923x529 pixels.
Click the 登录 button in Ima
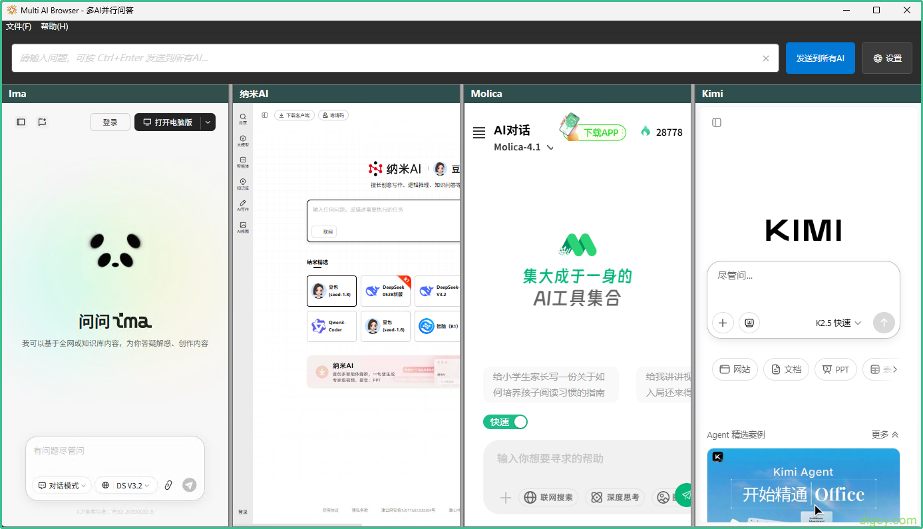pyautogui.click(x=110, y=122)
